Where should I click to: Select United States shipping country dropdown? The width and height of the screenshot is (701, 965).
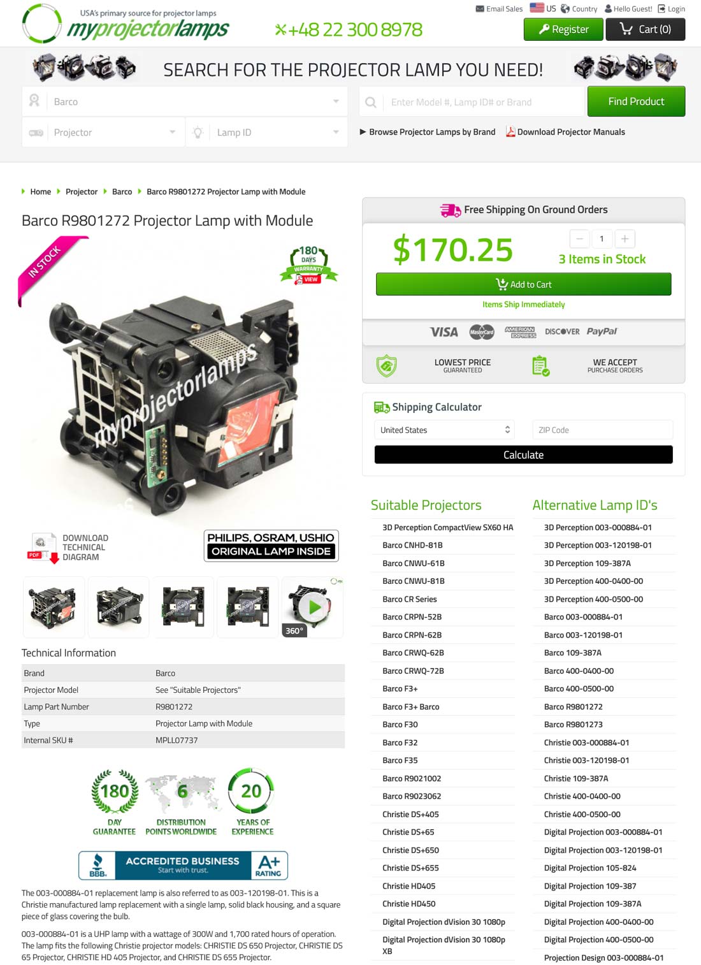tap(445, 430)
